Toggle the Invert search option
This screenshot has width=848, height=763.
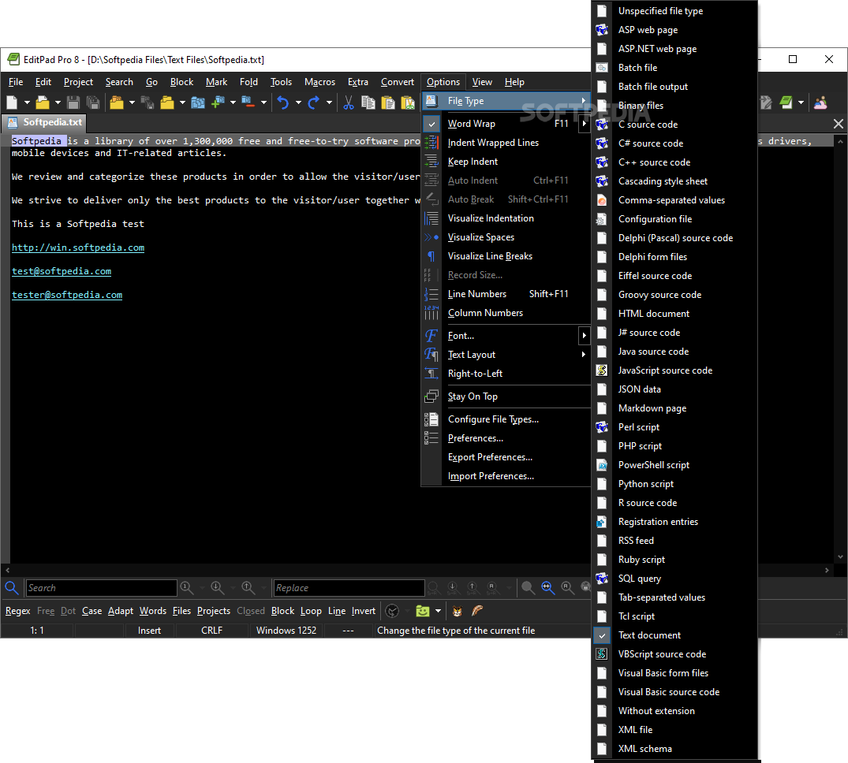pos(364,611)
